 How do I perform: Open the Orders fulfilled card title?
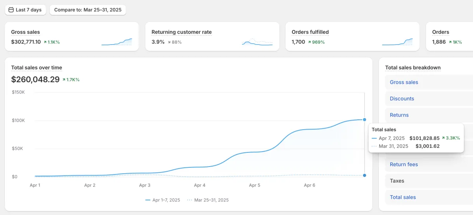[310, 32]
